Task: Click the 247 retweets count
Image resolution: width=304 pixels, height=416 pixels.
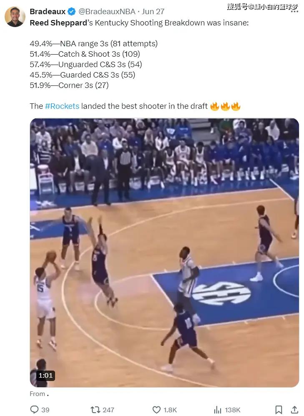Action: tap(108, 410)
